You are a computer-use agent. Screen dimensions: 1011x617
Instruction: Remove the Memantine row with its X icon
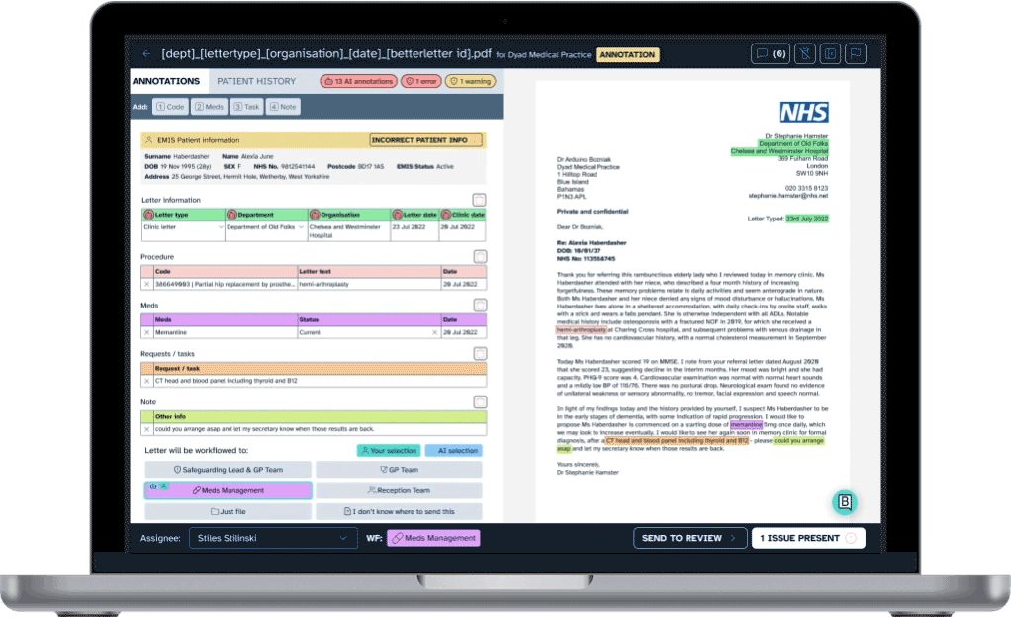pos(147,333)
